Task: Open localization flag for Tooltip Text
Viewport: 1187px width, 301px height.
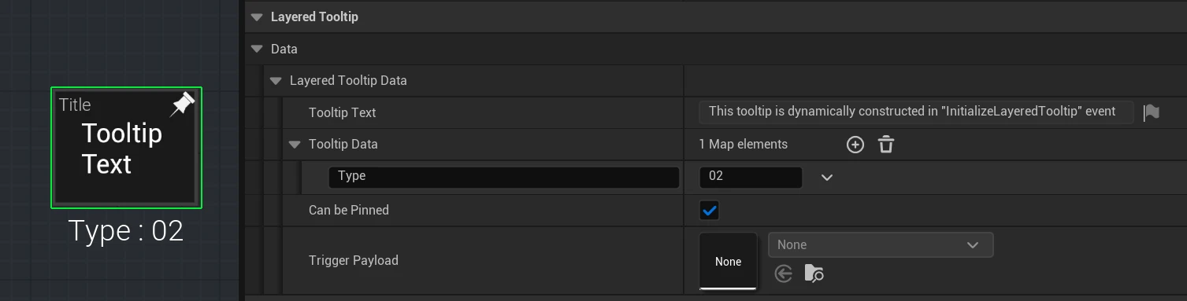Action: click(1151, 112)
